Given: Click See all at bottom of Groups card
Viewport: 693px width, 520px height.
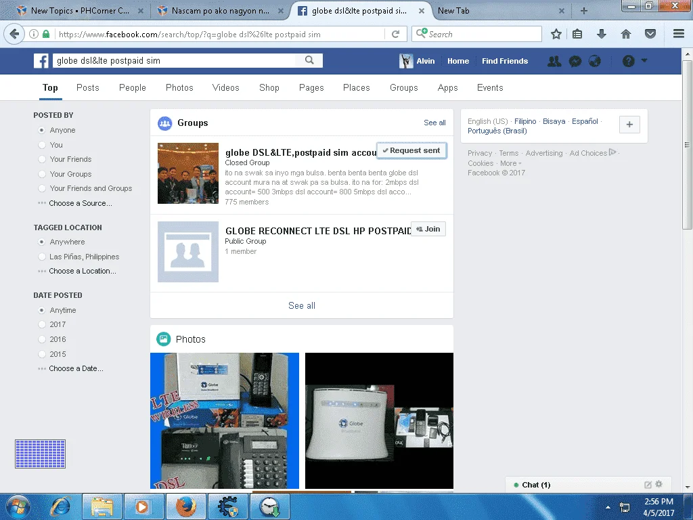Looking at the screenshot, I should 301,305.
